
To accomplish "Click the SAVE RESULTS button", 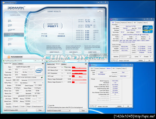I will coord(73,52).
